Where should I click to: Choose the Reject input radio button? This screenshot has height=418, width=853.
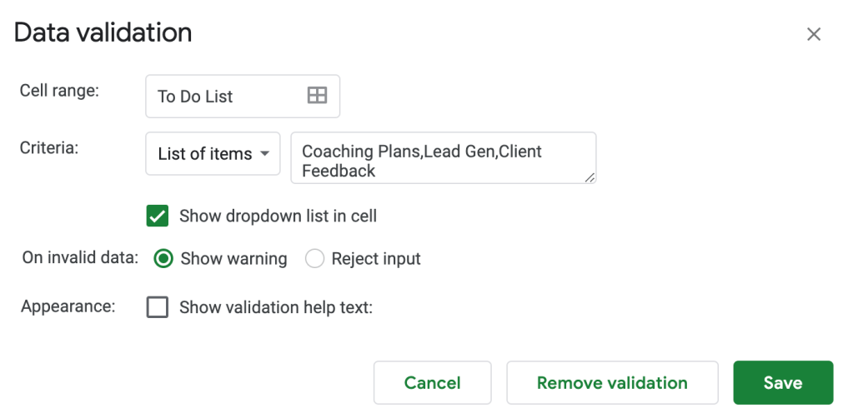314,259
